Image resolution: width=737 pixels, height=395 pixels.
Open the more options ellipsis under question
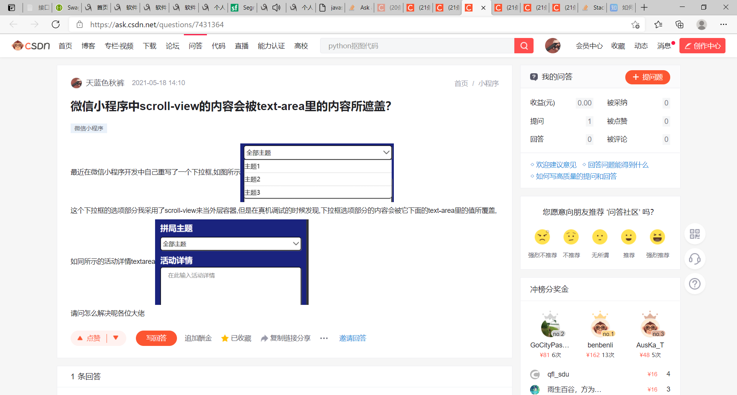324,338
